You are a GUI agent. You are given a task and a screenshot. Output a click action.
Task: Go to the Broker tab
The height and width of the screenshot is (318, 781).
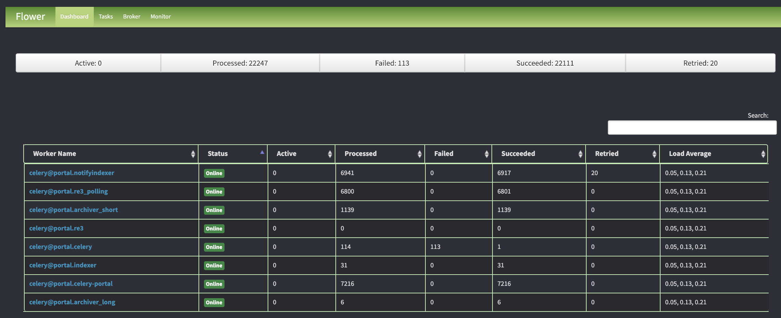[132, 17]
